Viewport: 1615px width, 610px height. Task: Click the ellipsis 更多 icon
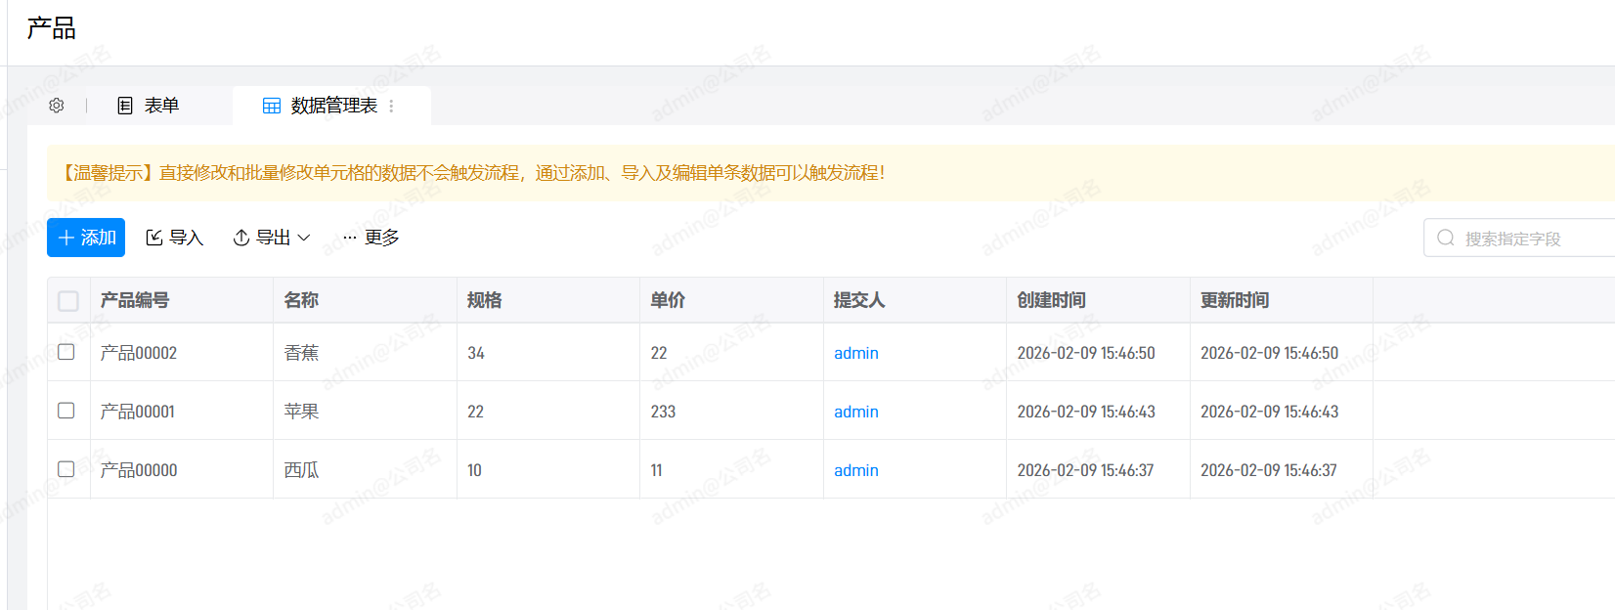coord(350,238)
